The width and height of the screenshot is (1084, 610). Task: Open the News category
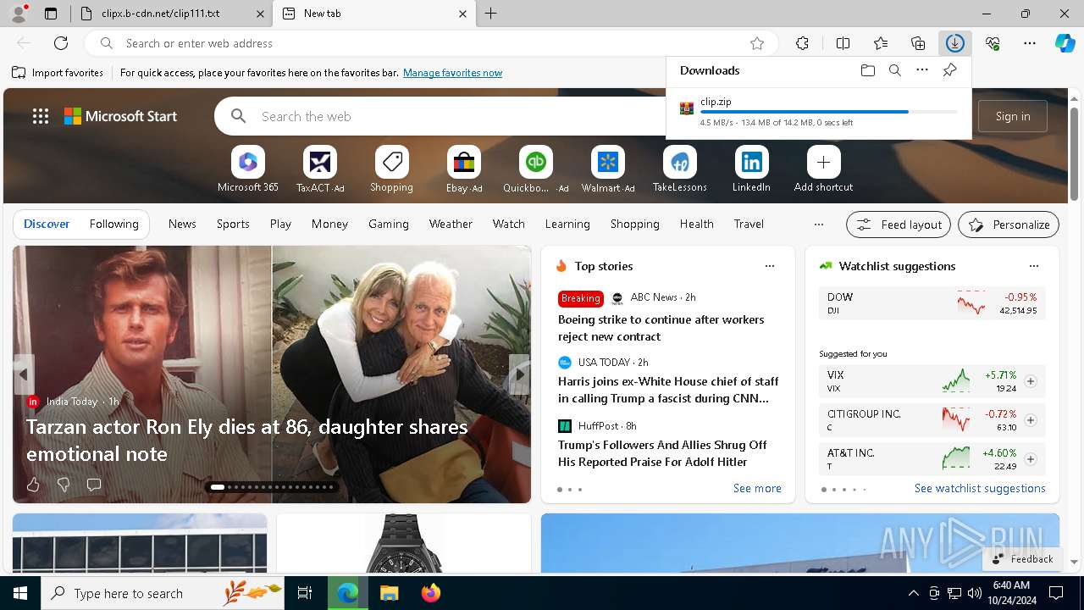pos(182,224)
